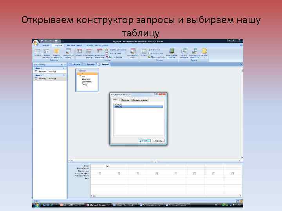This screenshot has height=211, width=282.
Task: Toggle Show checkbox in seventh grid column
Action: (x=213, y=173)
